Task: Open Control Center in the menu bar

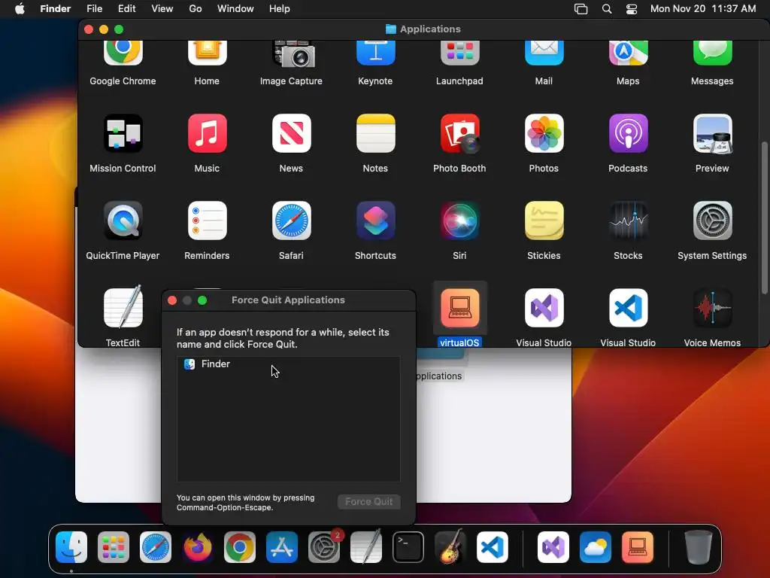Action: click(x=632, y=9)
